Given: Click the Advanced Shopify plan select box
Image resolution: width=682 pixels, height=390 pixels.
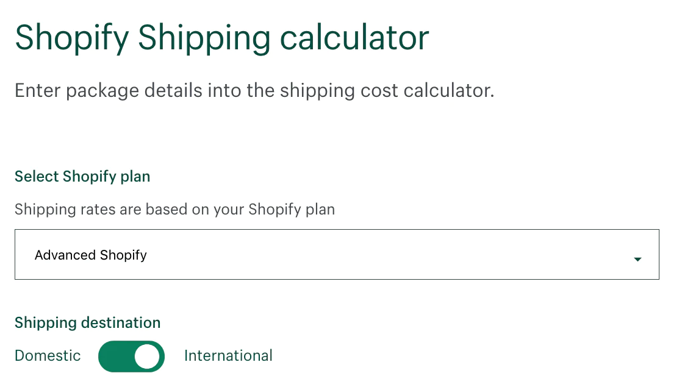Looking at the screenshot, I should point(337,255).
